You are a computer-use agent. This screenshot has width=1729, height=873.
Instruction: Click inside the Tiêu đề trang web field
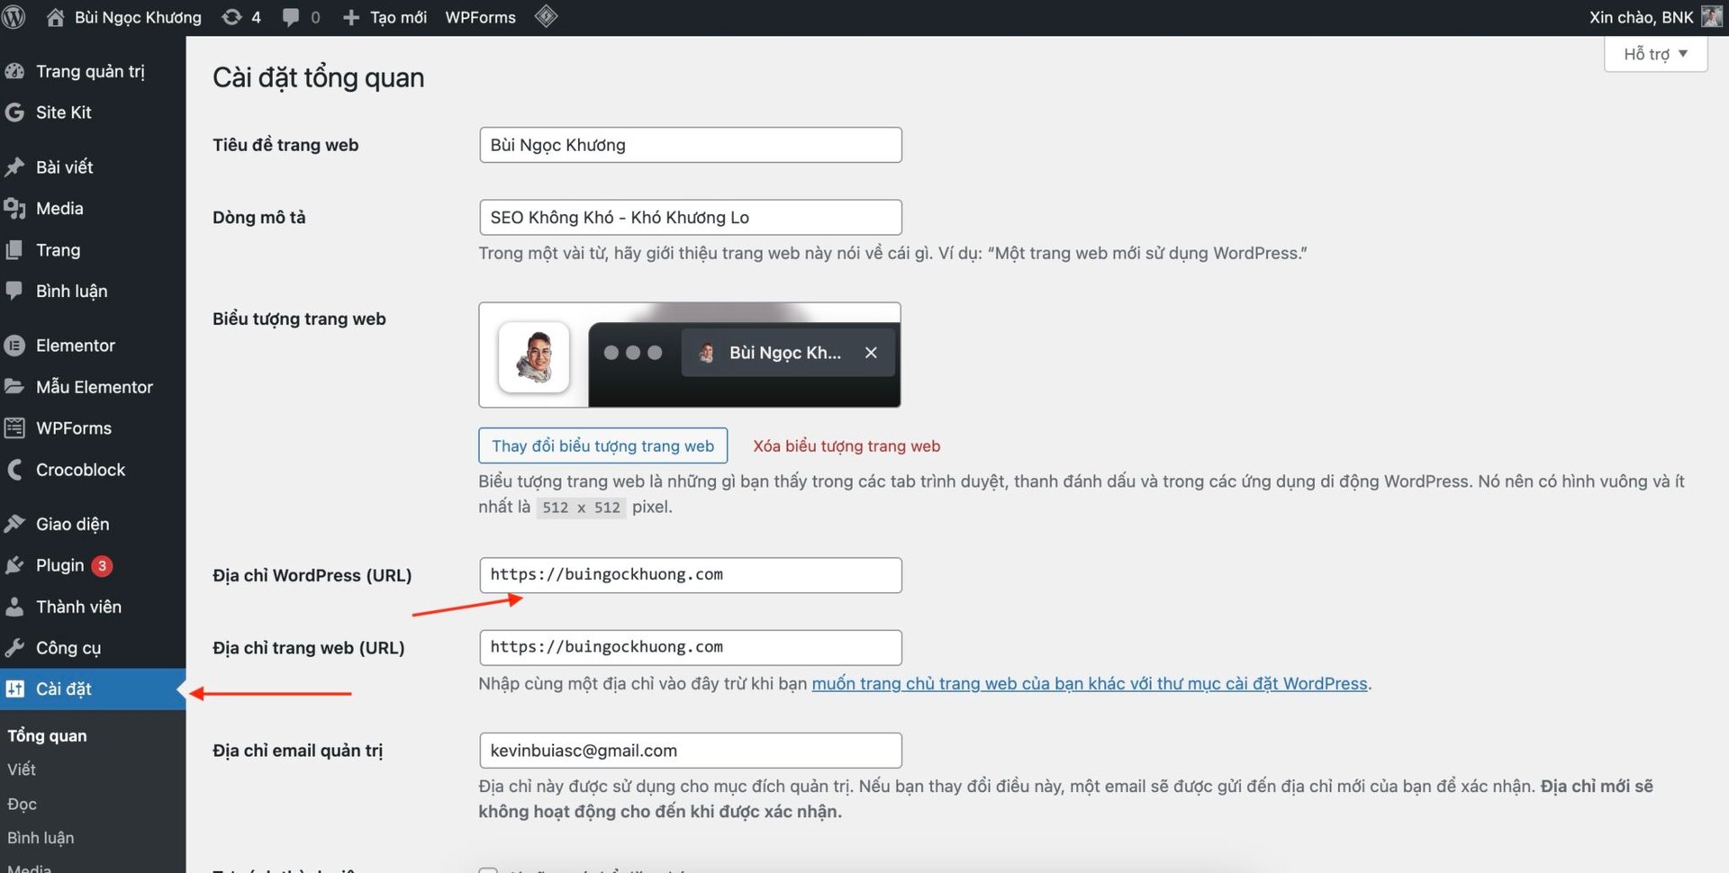(x=689, y=145)
